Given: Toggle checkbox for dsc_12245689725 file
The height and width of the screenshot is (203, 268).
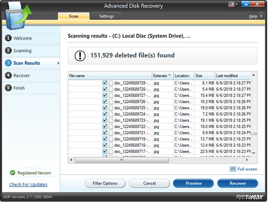Looking at the screenshot, I should (x=105, y=108).
